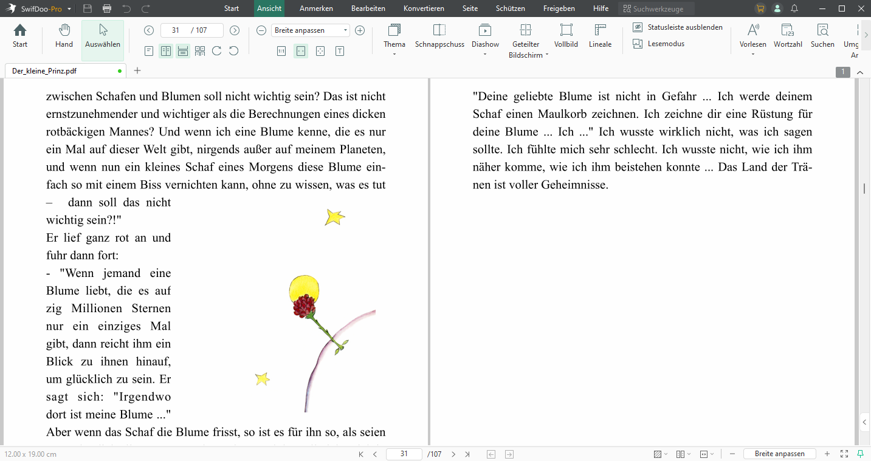Open the notifications bell
This screenshot has height=461, width=871.
[794, 9]
